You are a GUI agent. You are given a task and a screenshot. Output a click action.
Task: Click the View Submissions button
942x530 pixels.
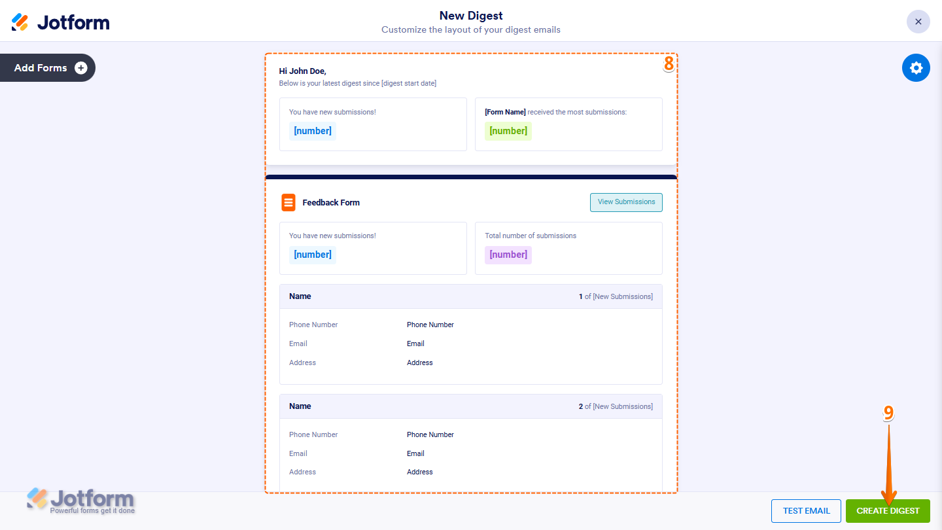tap(625, 202)
